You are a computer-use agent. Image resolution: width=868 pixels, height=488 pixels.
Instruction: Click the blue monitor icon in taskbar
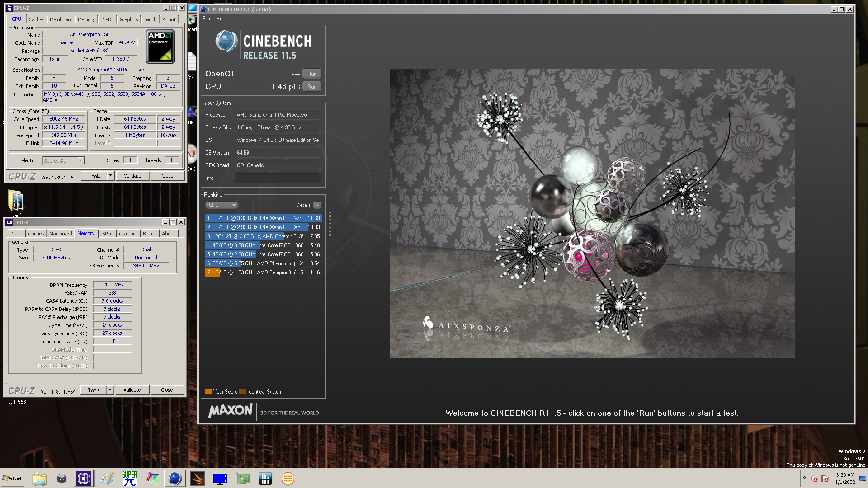(220, 479)
